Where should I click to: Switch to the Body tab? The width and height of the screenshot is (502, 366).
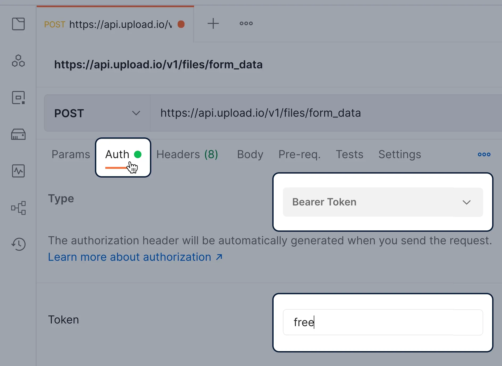point(250,154)
